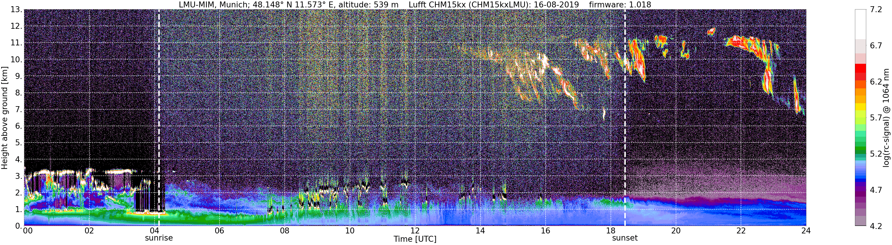The image size is (892, 245).
Task: Click the height axis tick label 2
Action: (19, 193)
